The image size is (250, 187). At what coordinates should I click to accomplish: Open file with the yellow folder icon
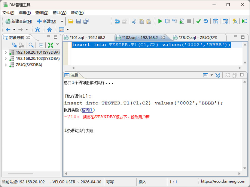click(x=71, y=21)
